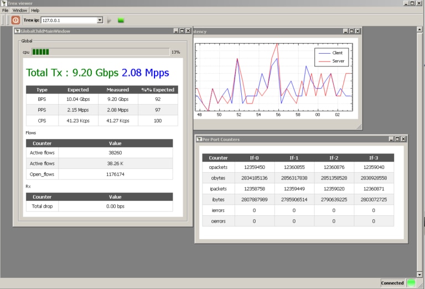The image size is (425, 289).
Task: Click the If-0 column header
Action: [255, 158]
